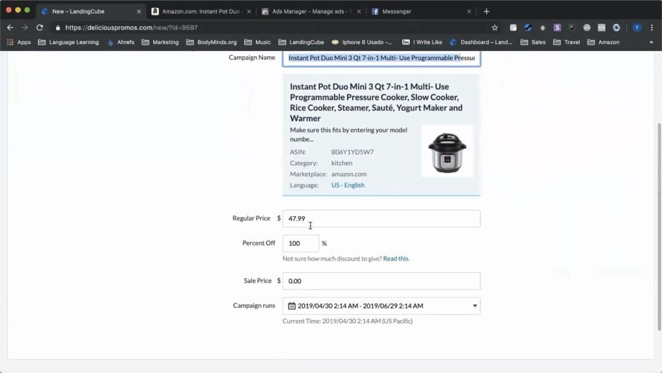Expand the Sales bookmark folder
Viewport: 662px width, 373px height.
(533, 42)
